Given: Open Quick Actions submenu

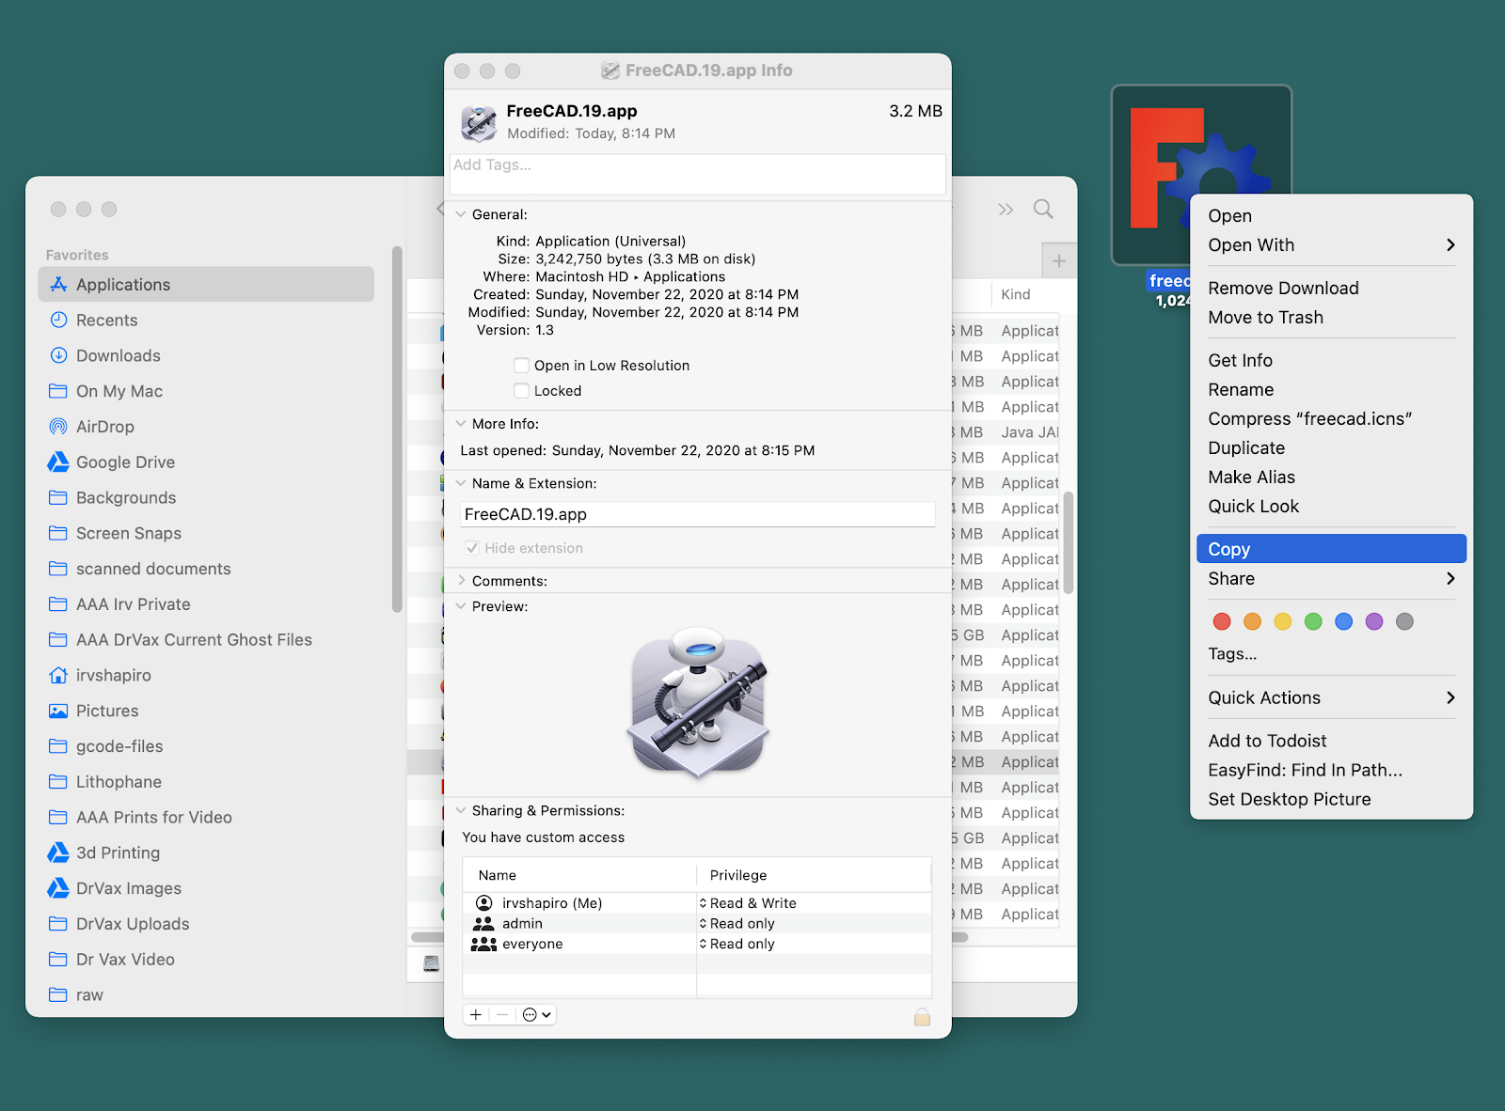Looking at the screenshot, I should [1331, 697].
